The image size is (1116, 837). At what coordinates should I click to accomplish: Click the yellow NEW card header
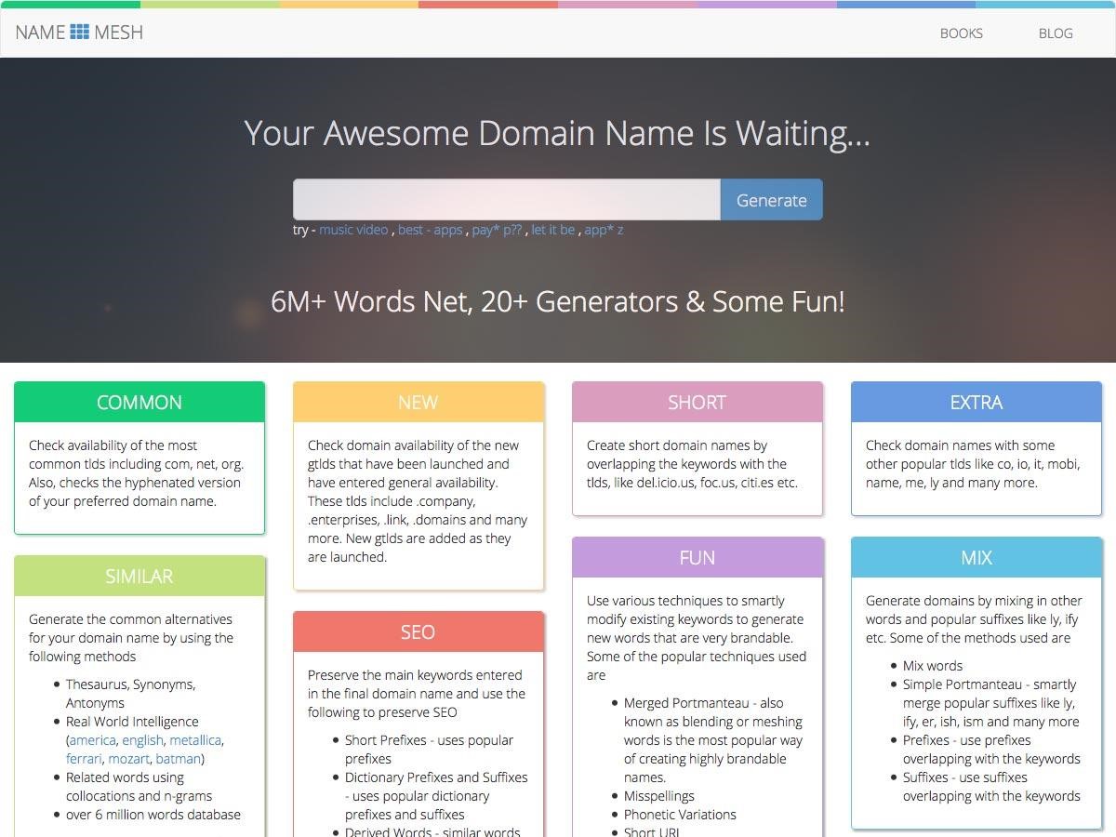coord(418,403)
